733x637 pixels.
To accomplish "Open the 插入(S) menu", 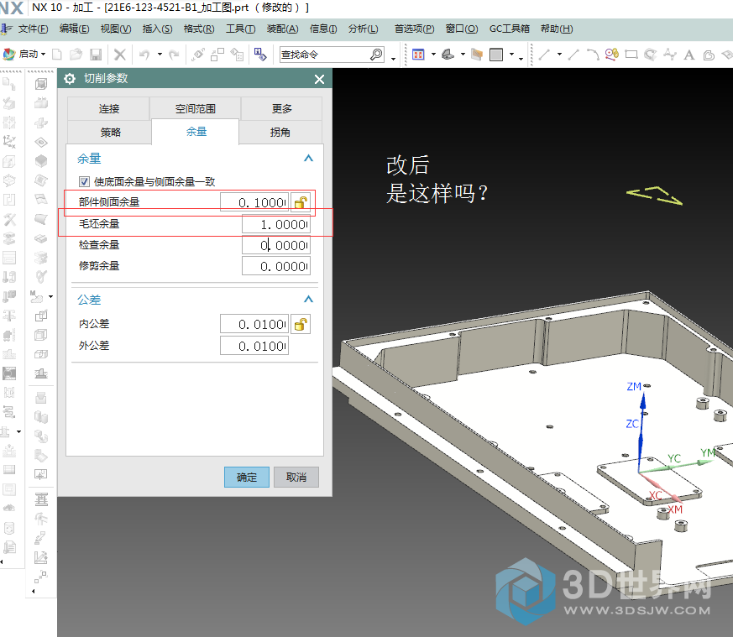I will click(x=157, y=29).
